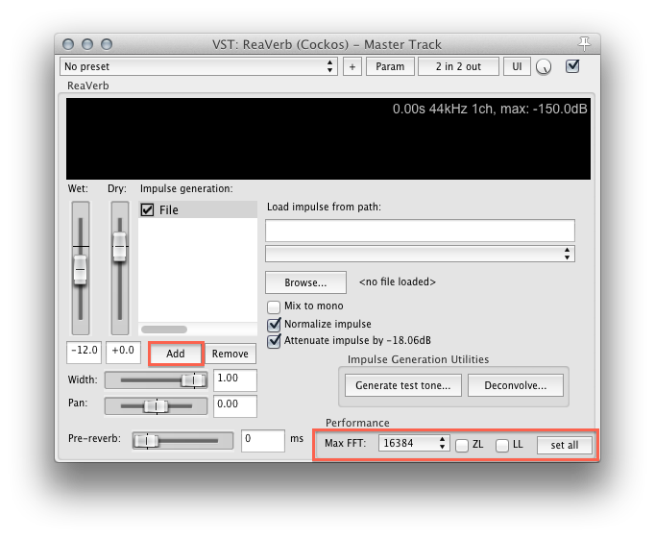
Task: Click the Dry value field +0.0
Action: click(x=123, y=353)
